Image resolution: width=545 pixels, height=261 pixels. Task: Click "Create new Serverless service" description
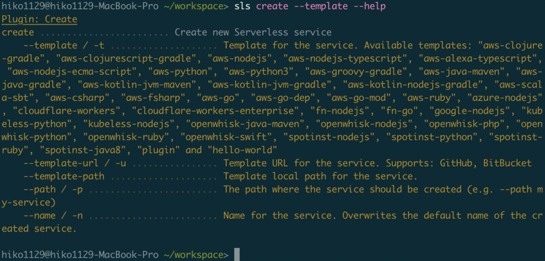253,32
